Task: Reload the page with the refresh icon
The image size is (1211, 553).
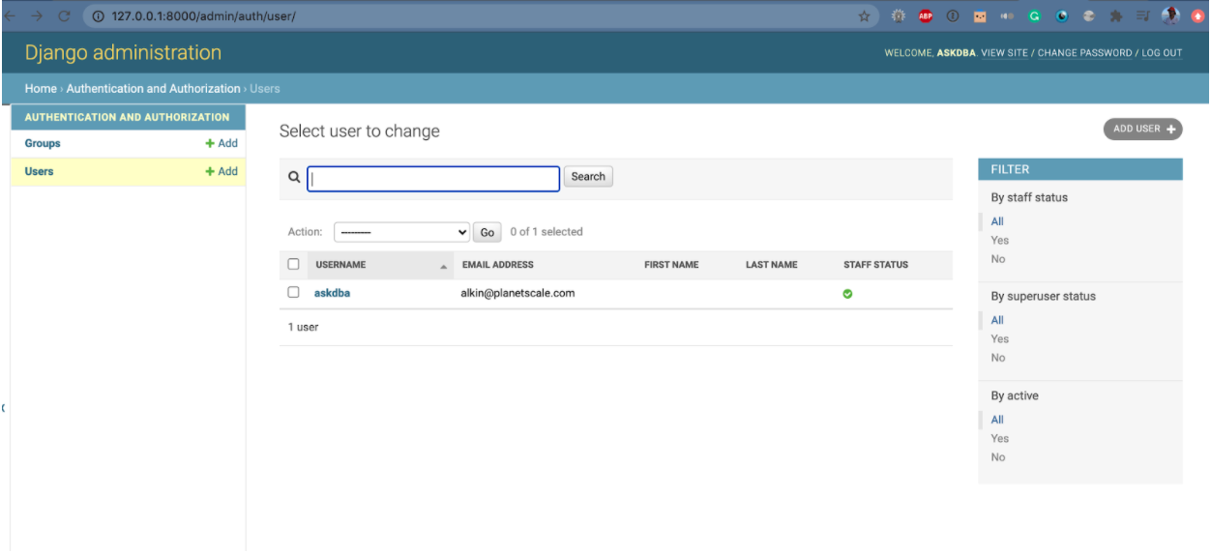Action: (64, 16)
